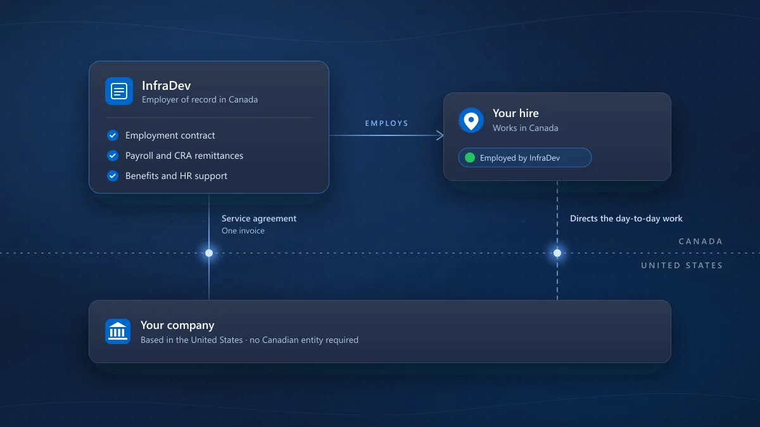Select the "Works in Canada" subtitle

pos(526,128)
